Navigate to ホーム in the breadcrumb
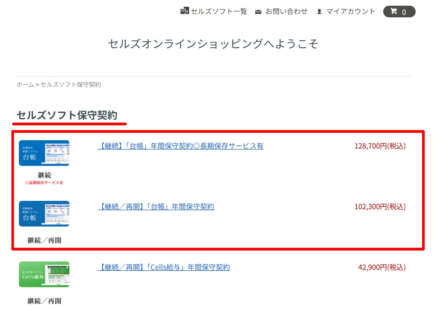The width and height of the screenshot is (448, 311). click(x=25, y=84)
